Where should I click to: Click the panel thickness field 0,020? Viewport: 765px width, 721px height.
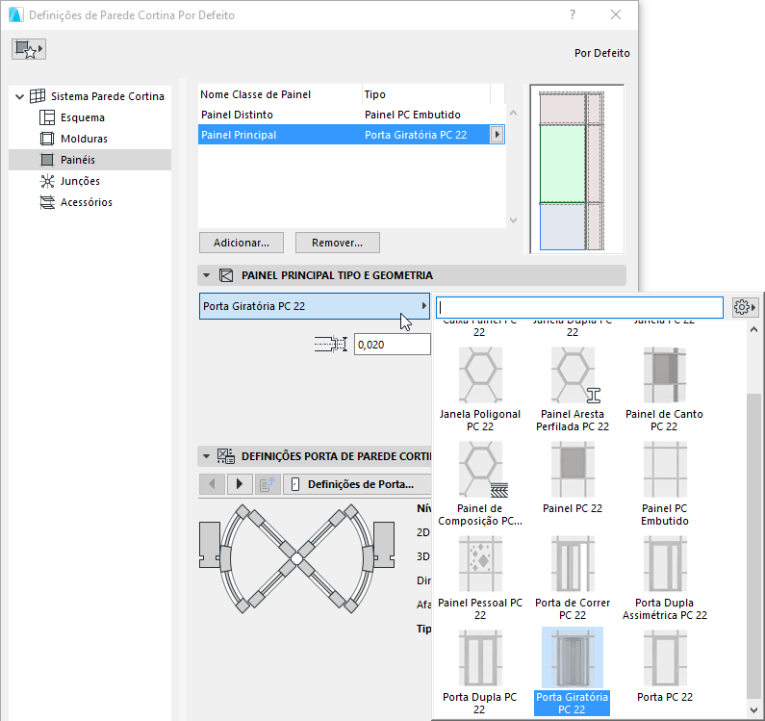[x=393, y=345]
